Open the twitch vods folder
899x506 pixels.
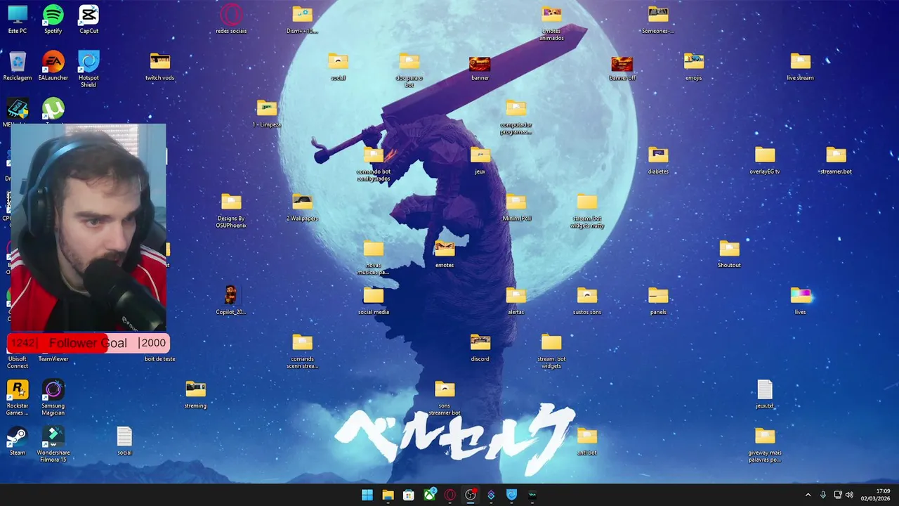point(159,66)
